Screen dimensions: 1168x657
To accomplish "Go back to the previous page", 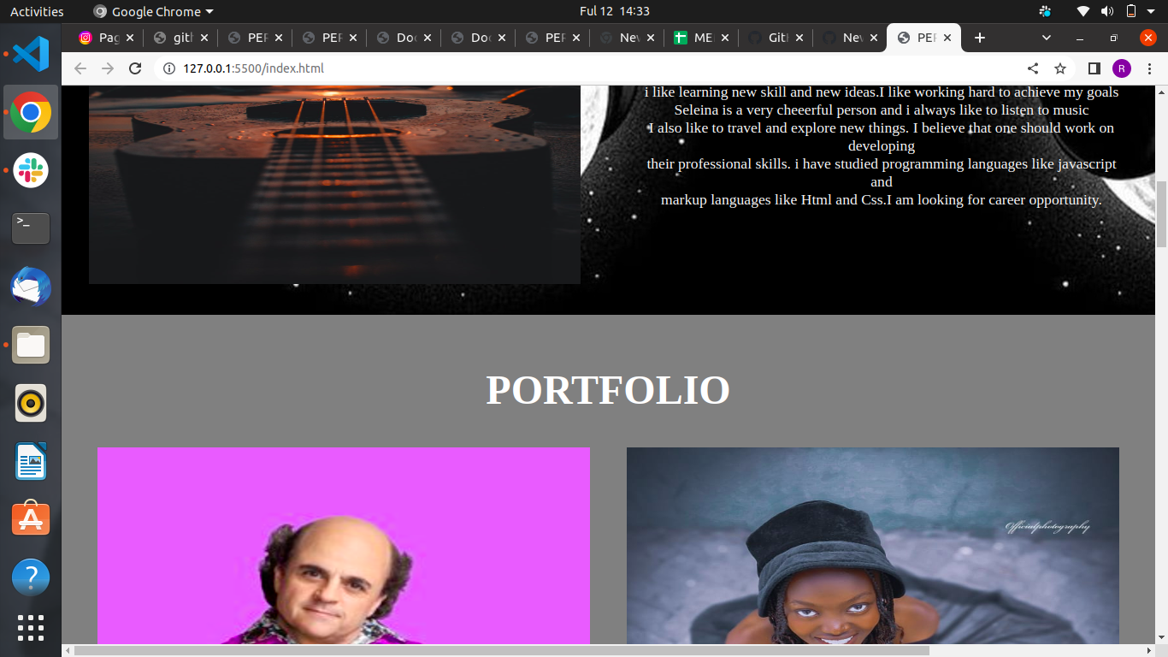I will click(x=80, y=68).
